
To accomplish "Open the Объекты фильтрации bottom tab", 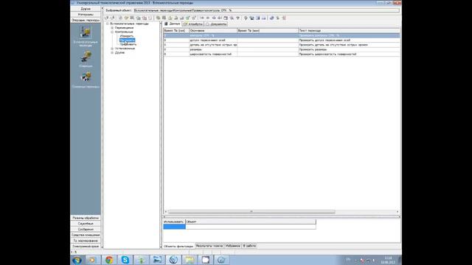I will point(178,246).
